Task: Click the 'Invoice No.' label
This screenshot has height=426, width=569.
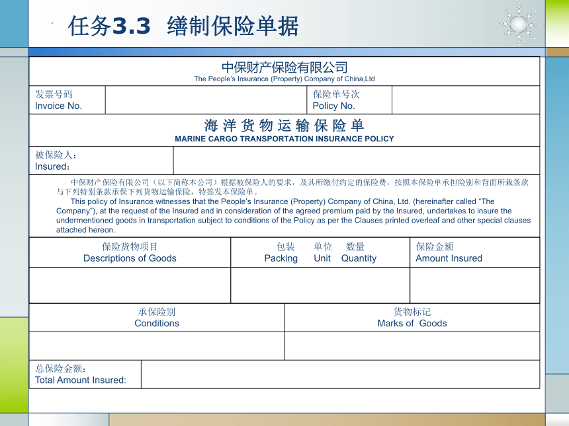Action: pos(58,106)
